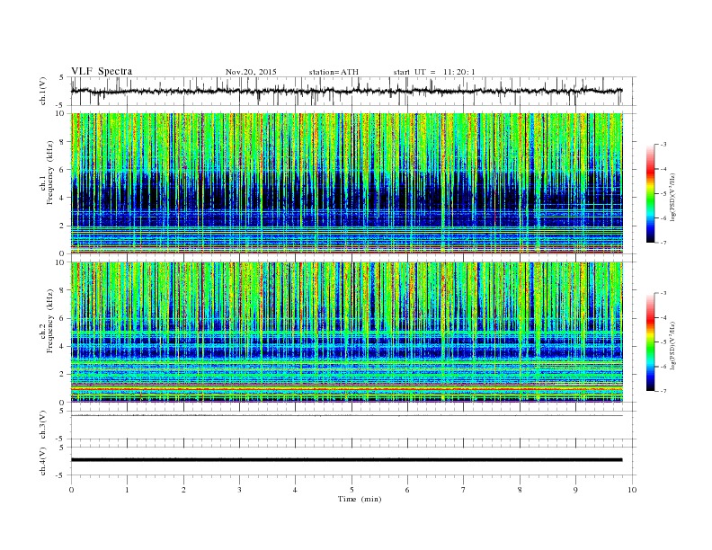Click time axis tick label "1"

(x=127, y=490)
